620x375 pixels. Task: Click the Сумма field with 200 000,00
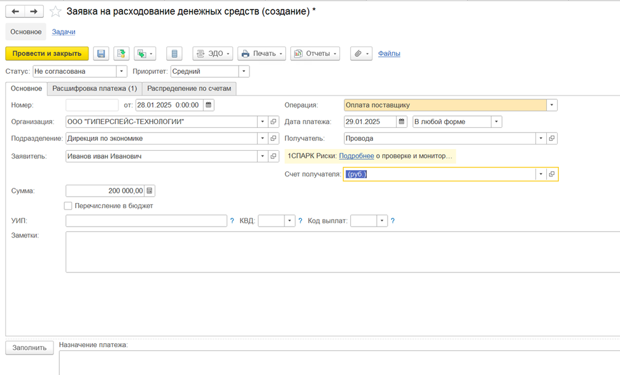coord(105,190)
